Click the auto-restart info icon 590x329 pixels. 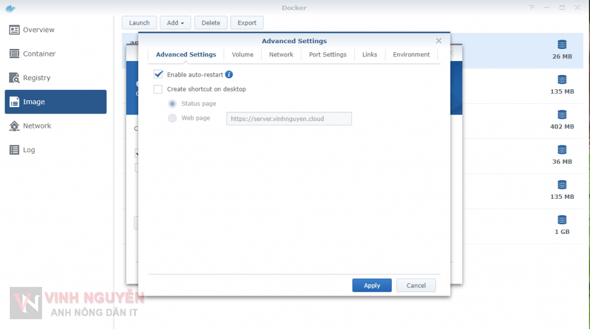tap(229, 74)
